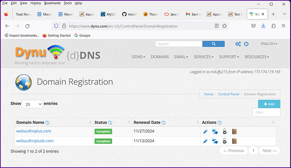This screenshot has height=168, width=291.
Task: Click the padlock icon for webauthnplus.com
Action: [225, 131]
